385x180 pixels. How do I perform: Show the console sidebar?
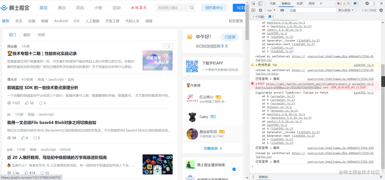tap(253, 10)
